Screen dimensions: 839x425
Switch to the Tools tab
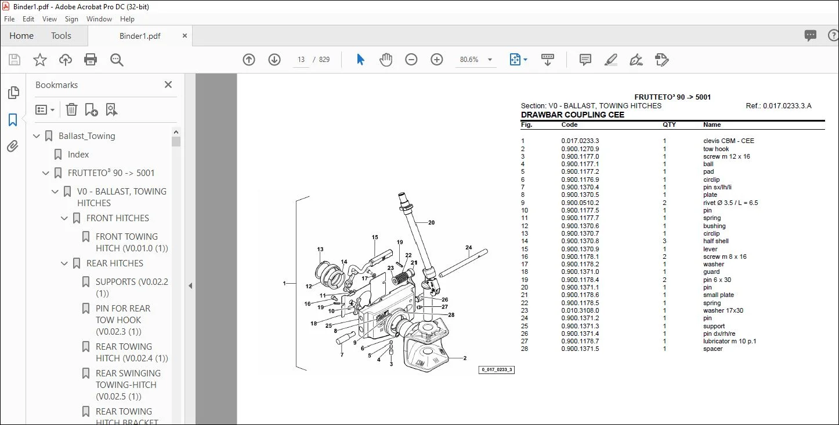pos(61,36)
